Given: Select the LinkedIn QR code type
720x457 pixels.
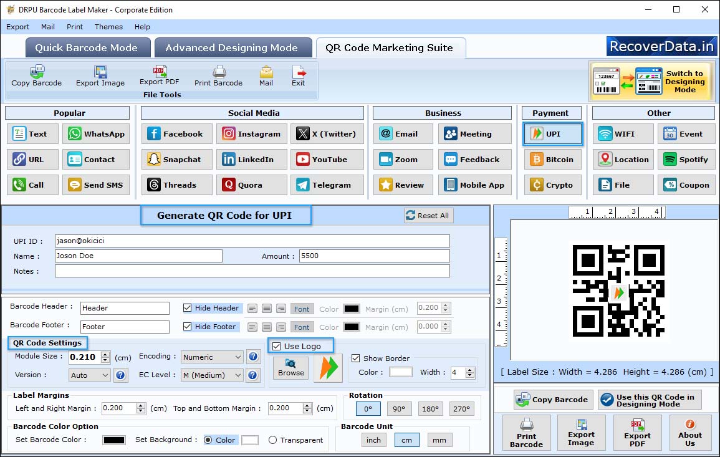Looking at the screenshot, I should (x=252, y=160).
